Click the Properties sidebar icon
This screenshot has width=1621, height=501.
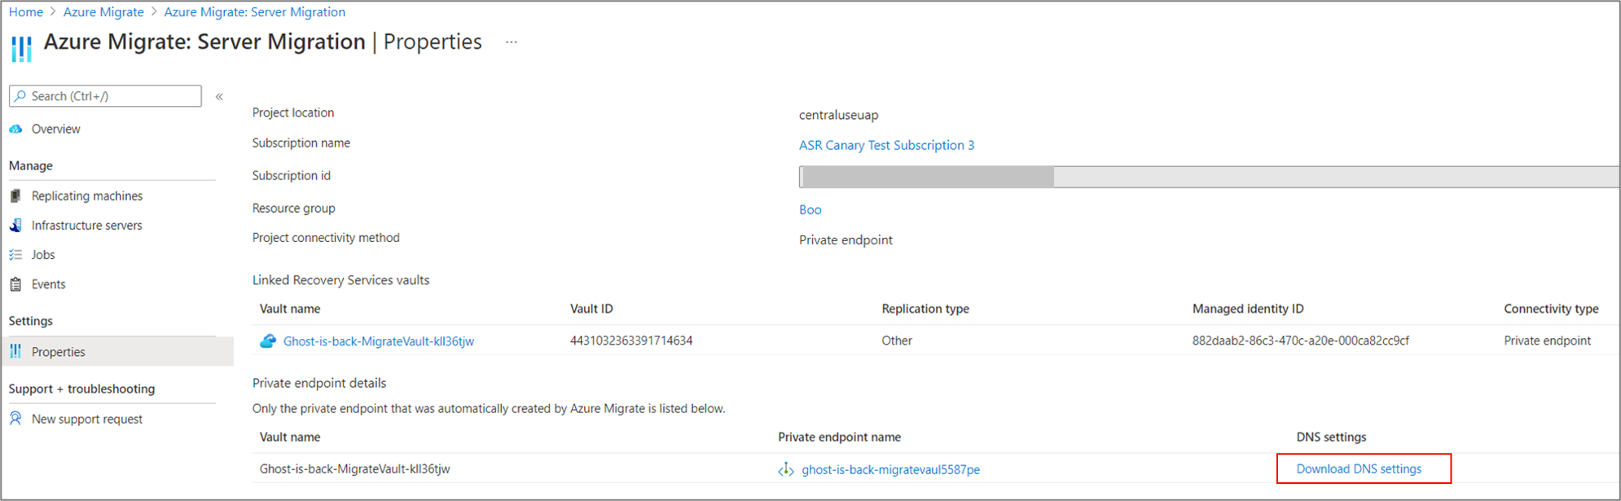[15, 351]
